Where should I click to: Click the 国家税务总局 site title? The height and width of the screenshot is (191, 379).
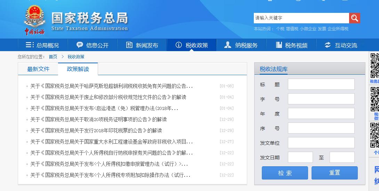click(x=89, y=18)
